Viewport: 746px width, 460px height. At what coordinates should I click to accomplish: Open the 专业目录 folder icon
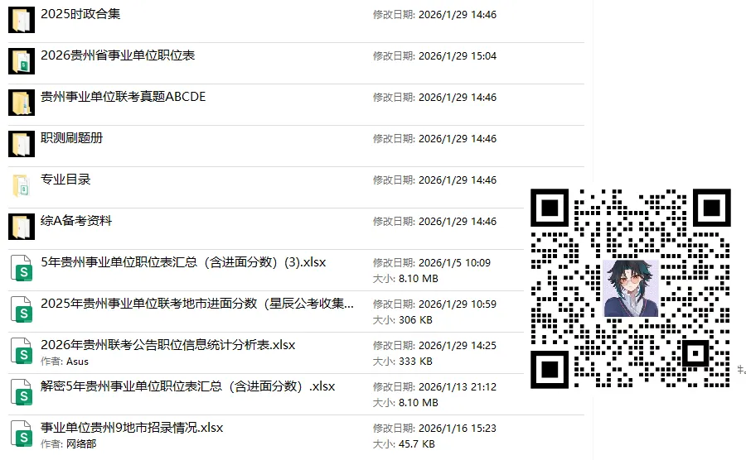pos(22,185)
